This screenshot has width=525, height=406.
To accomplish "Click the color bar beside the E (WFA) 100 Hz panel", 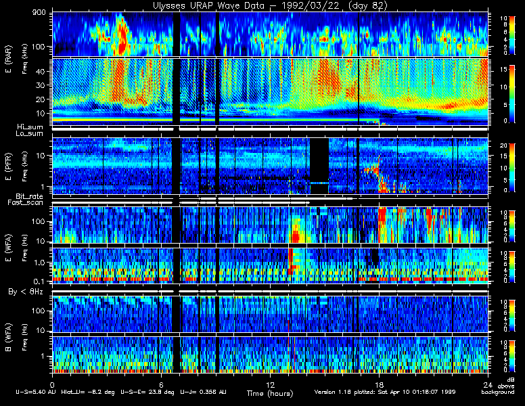I will click(x=512, y=226).
